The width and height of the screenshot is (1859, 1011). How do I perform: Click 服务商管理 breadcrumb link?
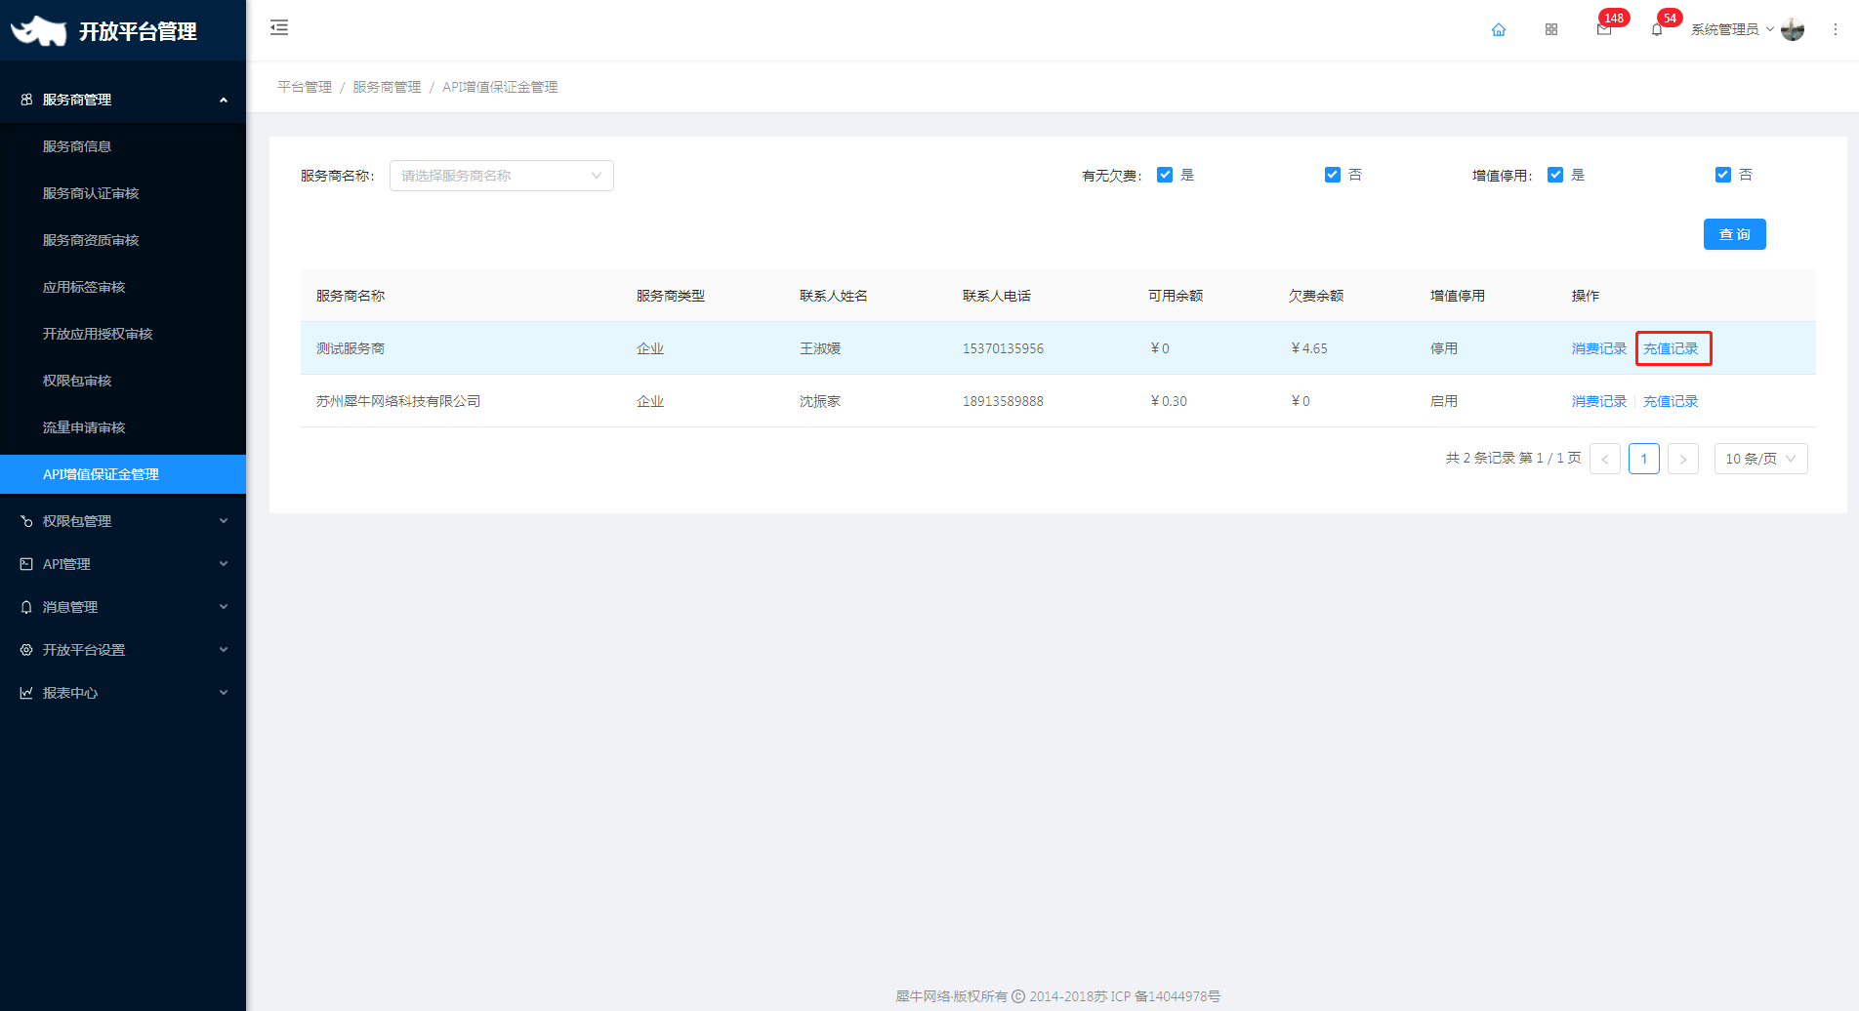387,87
